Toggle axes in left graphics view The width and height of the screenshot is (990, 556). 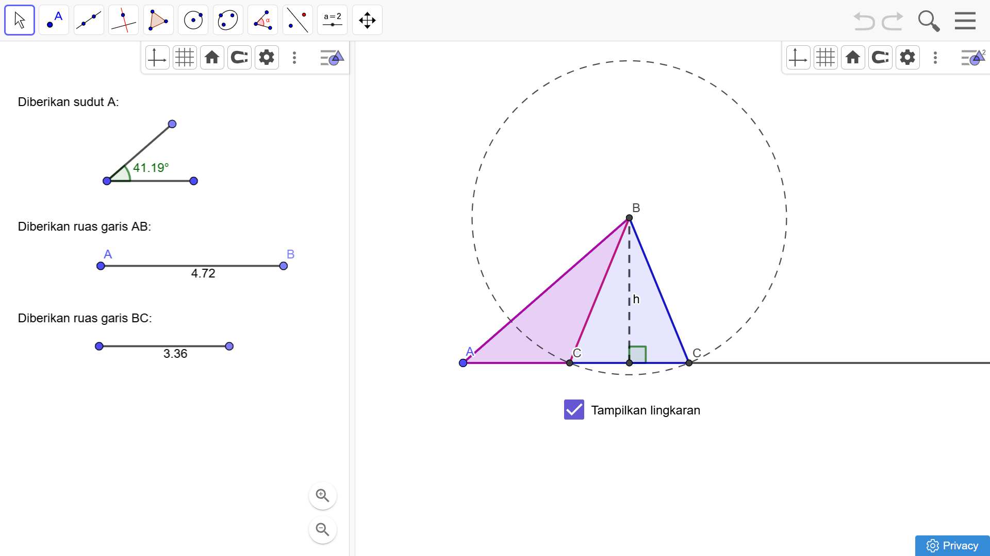(x=157, y=58)
